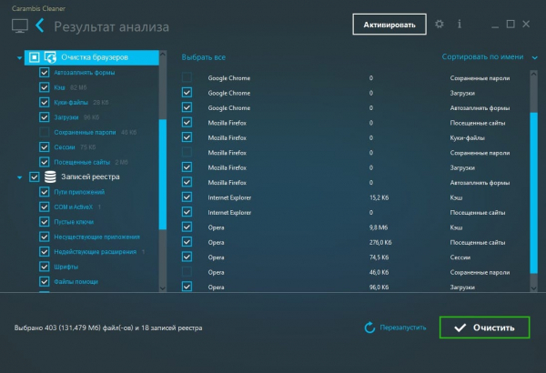Click Выбрать все link
This screenshot has width=546, height=373.
point(203,57)
